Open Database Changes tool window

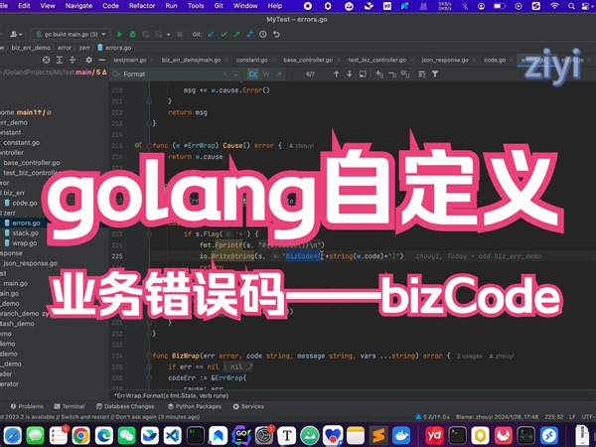coord(125,406)
